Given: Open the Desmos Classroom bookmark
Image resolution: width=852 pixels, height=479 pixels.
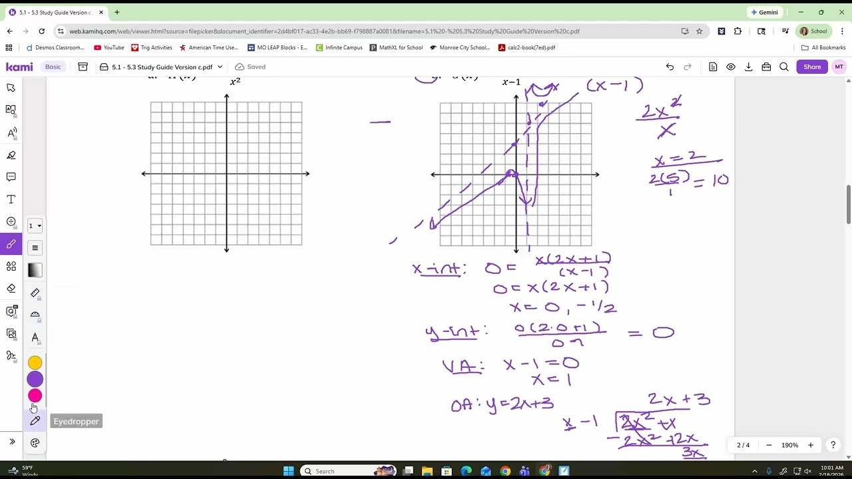Looking at the screenshot, I should [55, 47].
